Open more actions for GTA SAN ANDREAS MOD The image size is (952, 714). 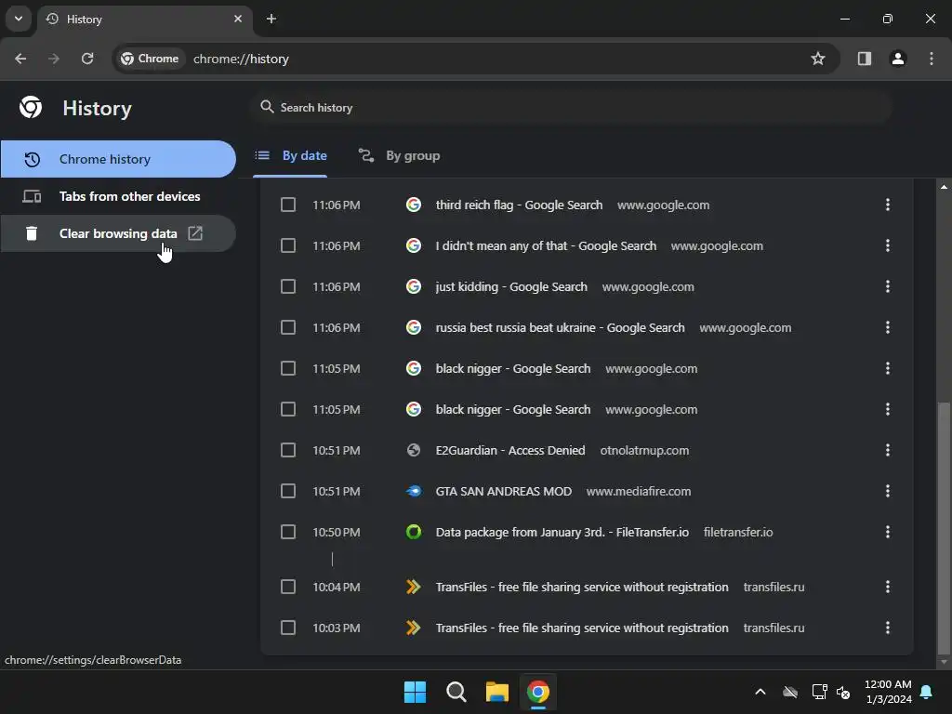point(888,491)
